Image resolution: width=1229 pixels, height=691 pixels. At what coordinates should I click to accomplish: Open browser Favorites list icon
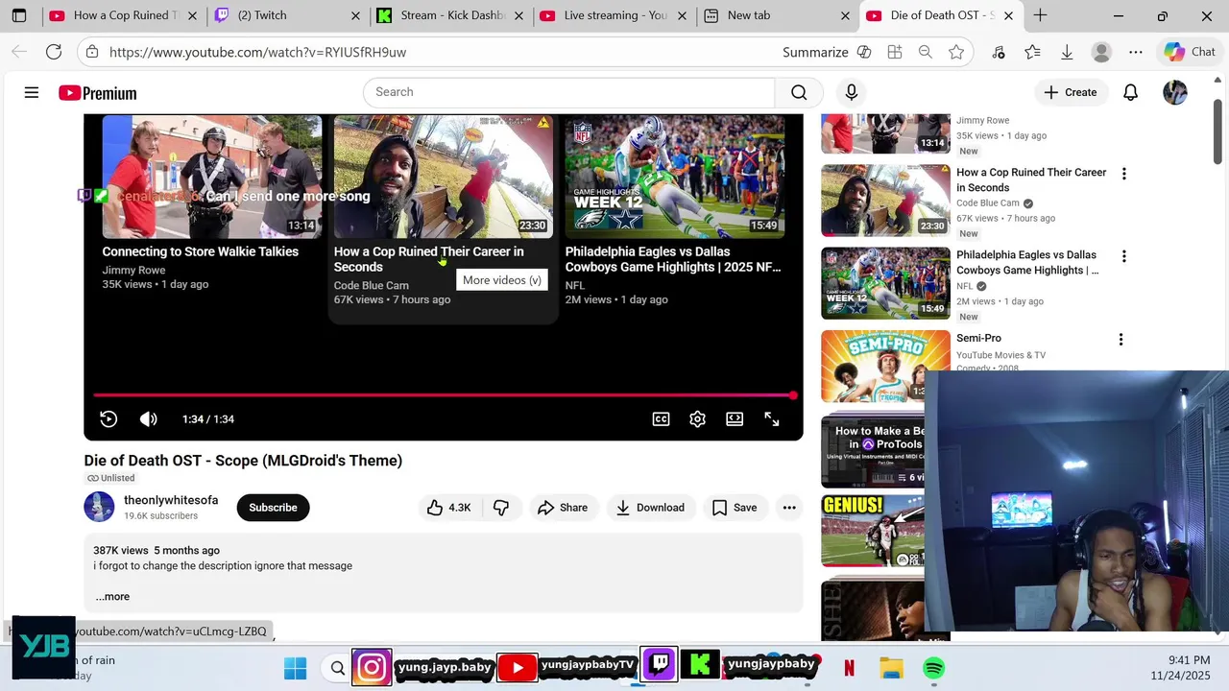[1032, 52]
